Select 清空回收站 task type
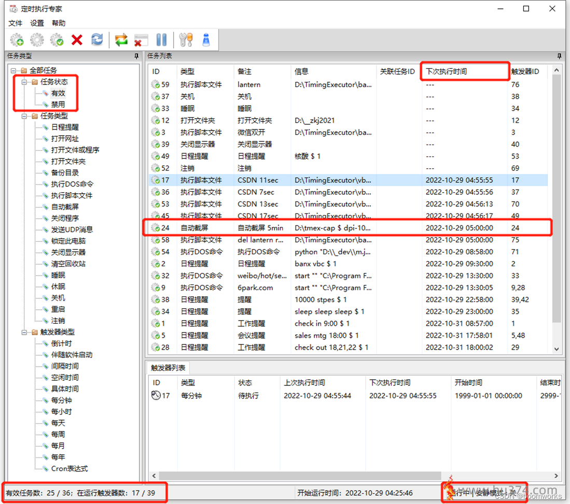This screenshot has width=570, height=504. [68, 264]
